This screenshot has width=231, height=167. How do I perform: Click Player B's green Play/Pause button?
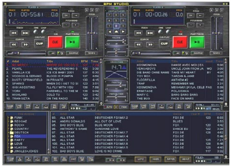[197, 42]
